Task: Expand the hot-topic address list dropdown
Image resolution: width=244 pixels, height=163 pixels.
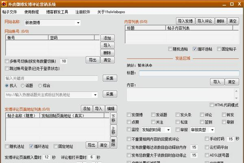Action: click(x=95, y=95)
